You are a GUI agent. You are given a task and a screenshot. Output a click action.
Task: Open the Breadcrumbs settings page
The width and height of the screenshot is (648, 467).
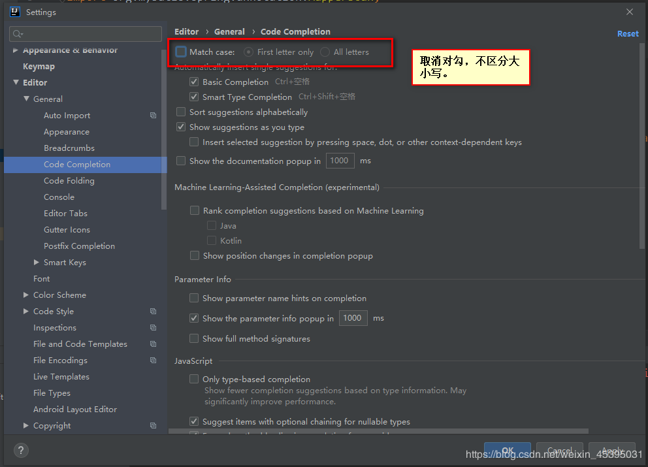[69, 148]
